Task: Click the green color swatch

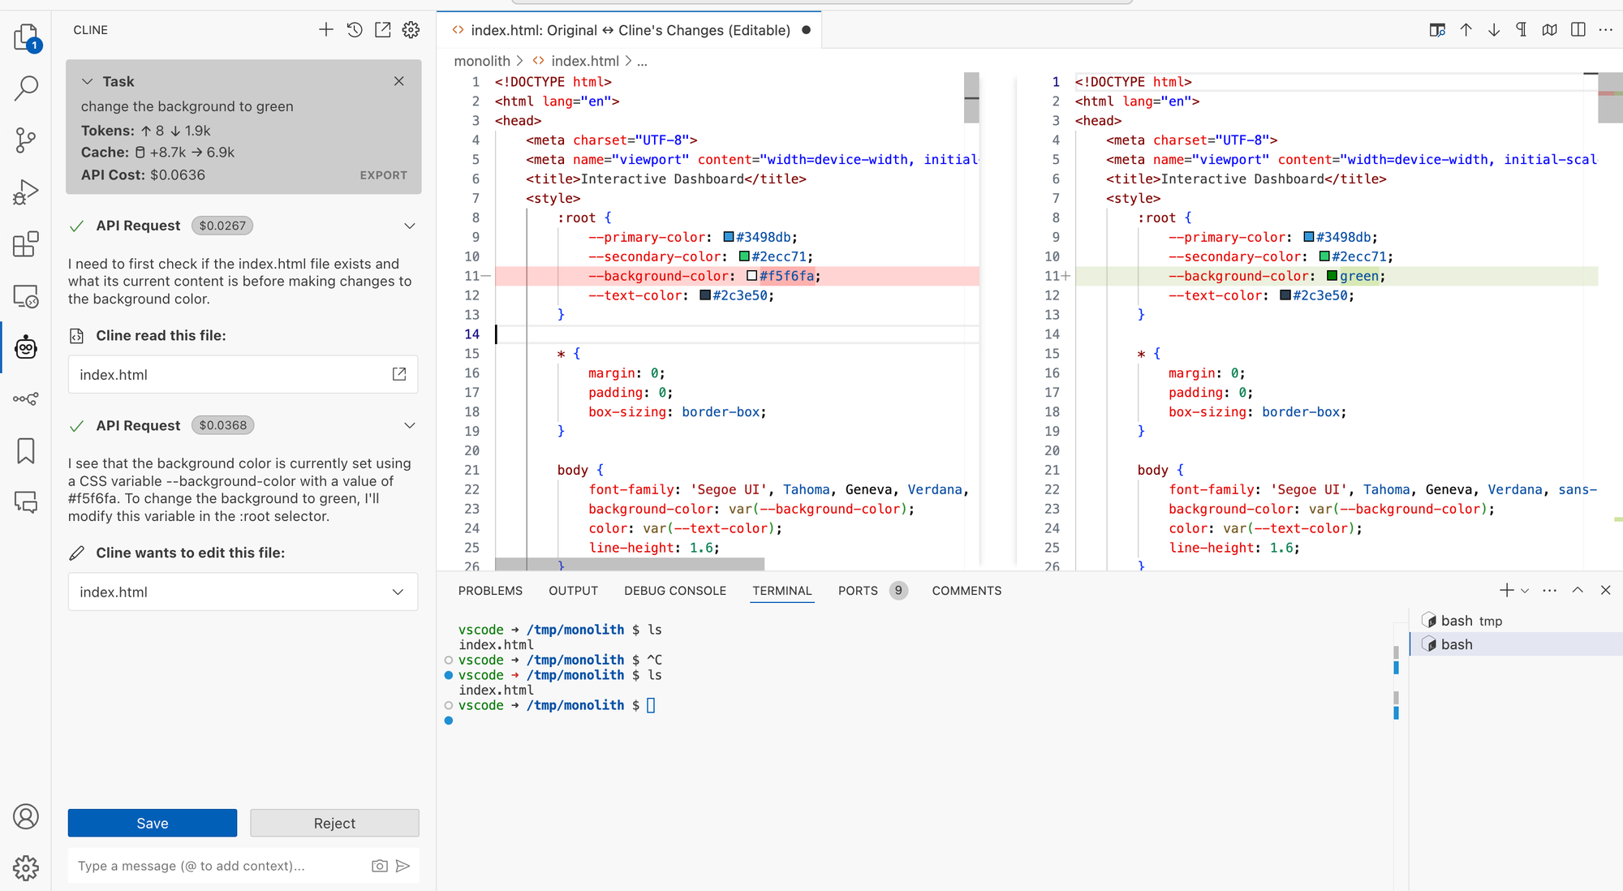Action: point(1332,276)
